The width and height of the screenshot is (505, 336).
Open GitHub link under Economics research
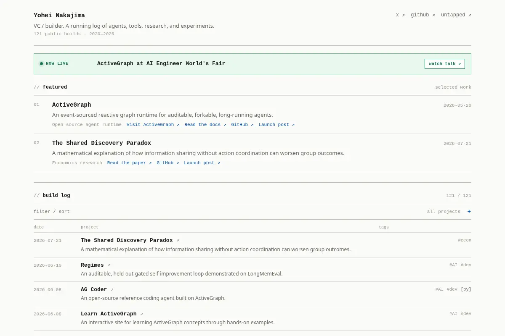click(168, 163)
